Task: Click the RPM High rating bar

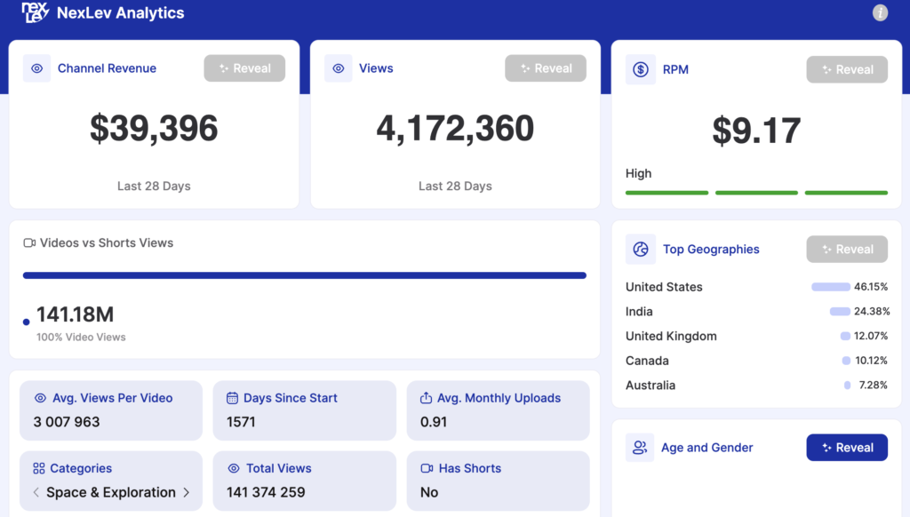Action: [x=756, y=193]
